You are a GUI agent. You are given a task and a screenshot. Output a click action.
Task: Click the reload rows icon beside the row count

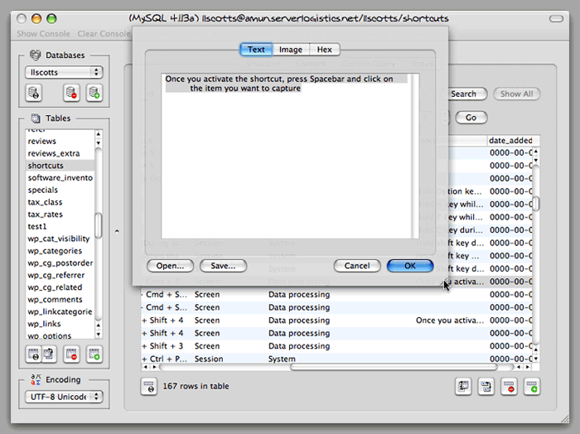pos(149,387)
